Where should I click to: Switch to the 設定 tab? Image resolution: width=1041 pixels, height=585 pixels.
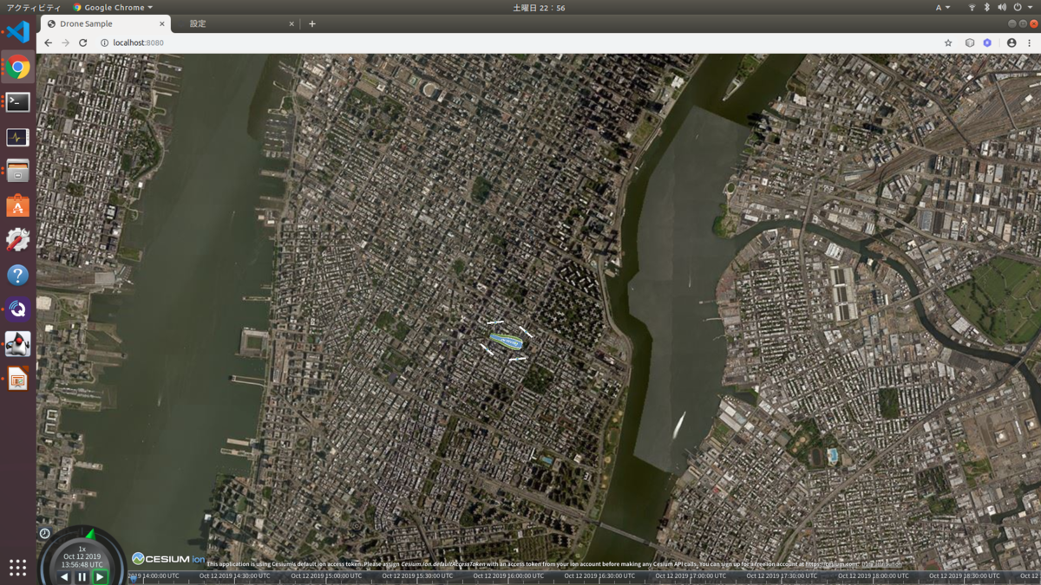pos(198,23)
